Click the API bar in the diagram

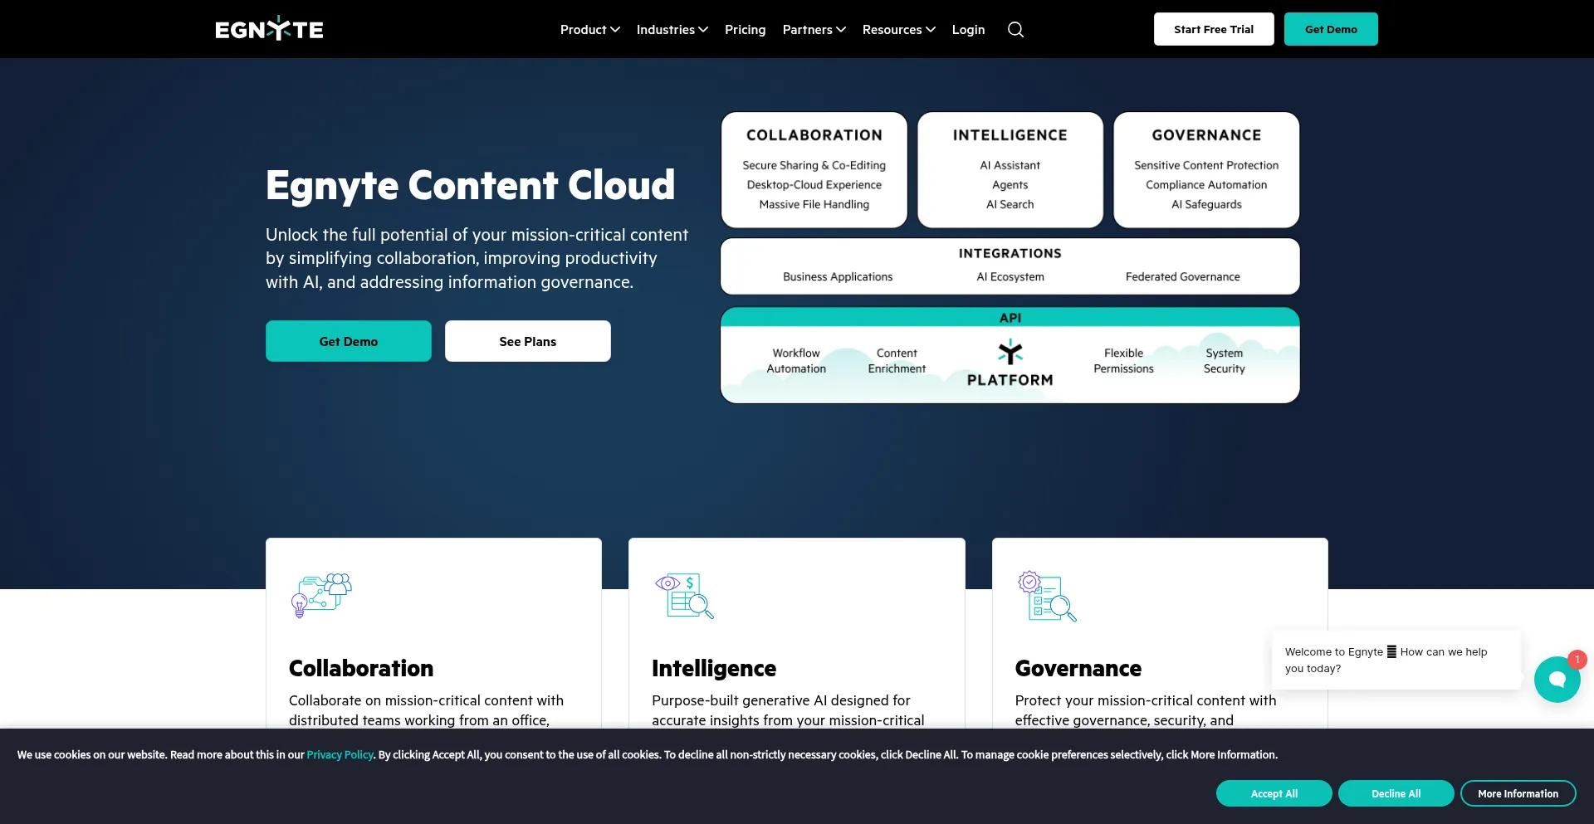click(x=1010, y=318)
